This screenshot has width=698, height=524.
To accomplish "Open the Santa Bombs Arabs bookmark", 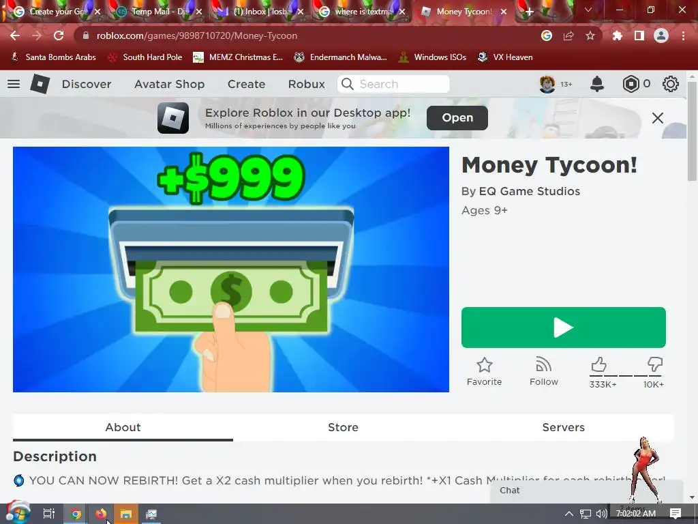I will (x=53, y=57).
